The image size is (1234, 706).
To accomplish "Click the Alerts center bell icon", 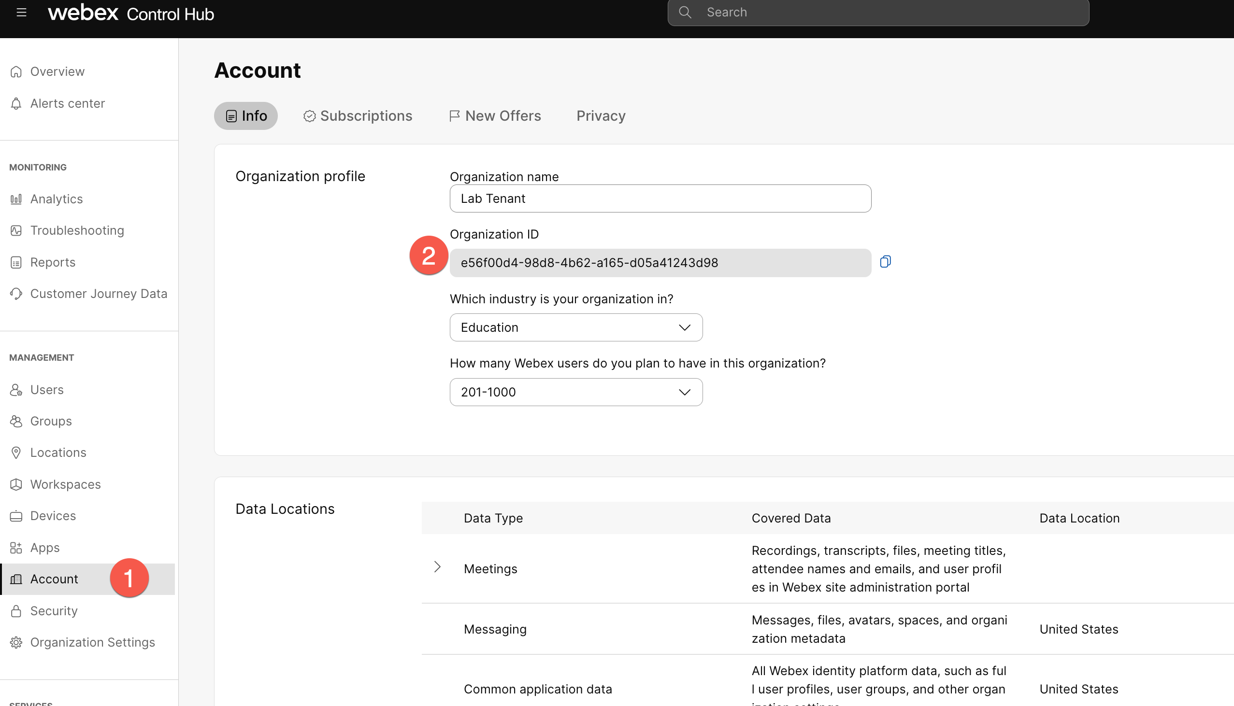I will pos(16,103).
